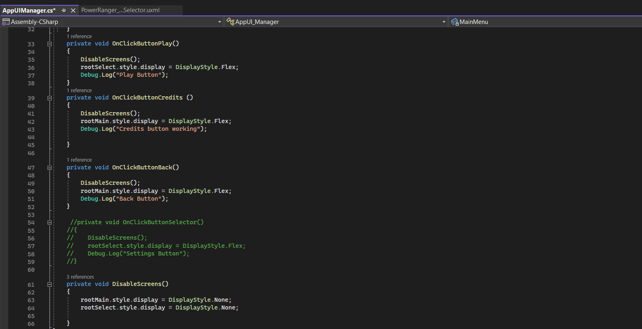Screen dimensions: 642x329
Task: Open the Assembly-CSharp project dropdown
Action: [x=219, y=22]
